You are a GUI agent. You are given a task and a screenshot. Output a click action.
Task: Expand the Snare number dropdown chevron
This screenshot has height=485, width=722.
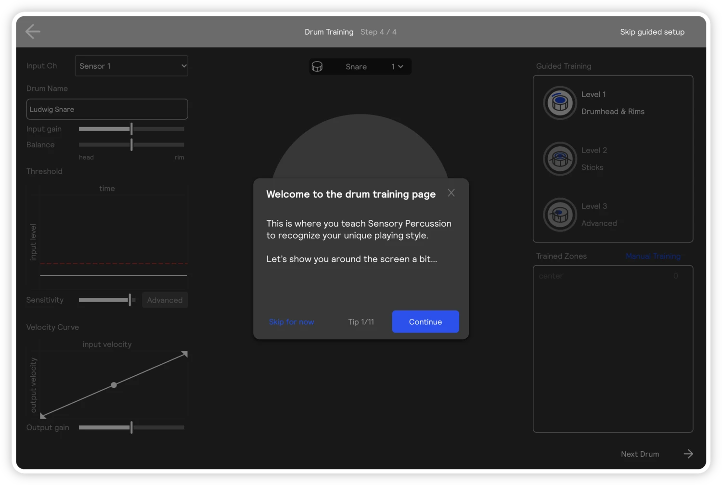(x=400, y=66)
